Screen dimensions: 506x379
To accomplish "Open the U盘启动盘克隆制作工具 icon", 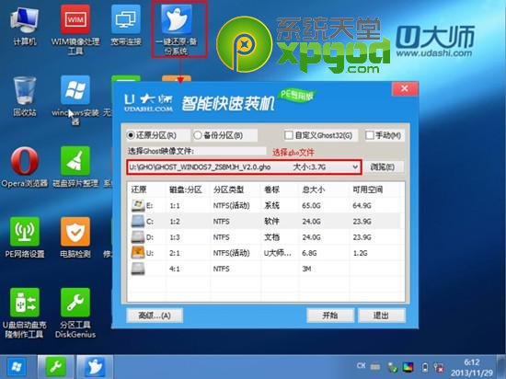I will 25,312.
